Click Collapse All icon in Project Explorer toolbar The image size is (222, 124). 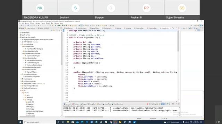coord(52,31)
